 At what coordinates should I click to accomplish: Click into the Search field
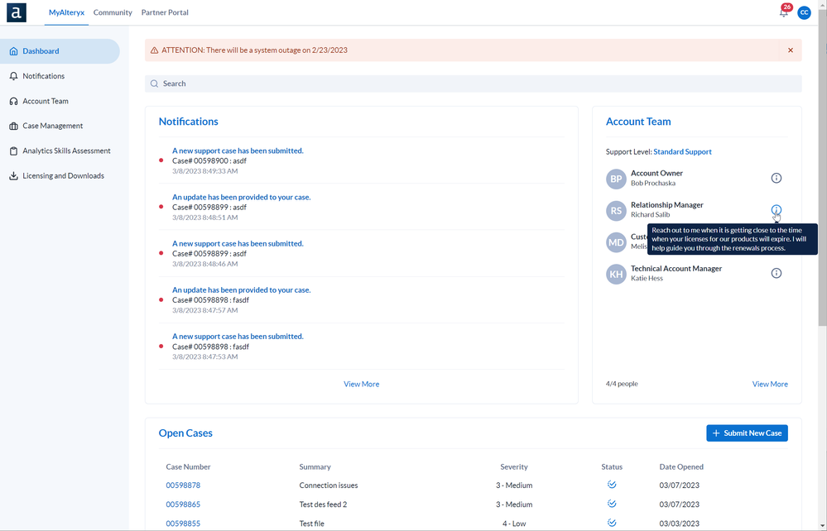point(473,84)
